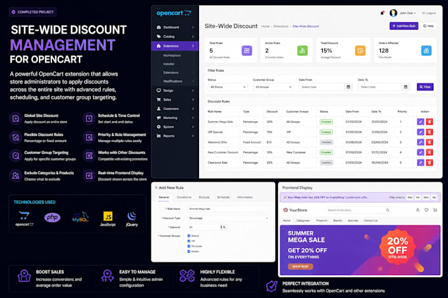Open the Date From calendar icon

coord(349,87)
